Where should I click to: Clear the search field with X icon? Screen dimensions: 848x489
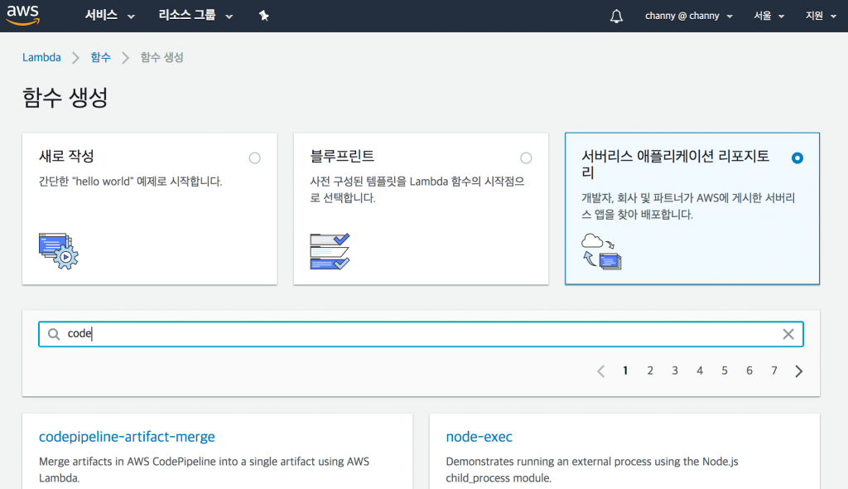click(x=788, y=334)
